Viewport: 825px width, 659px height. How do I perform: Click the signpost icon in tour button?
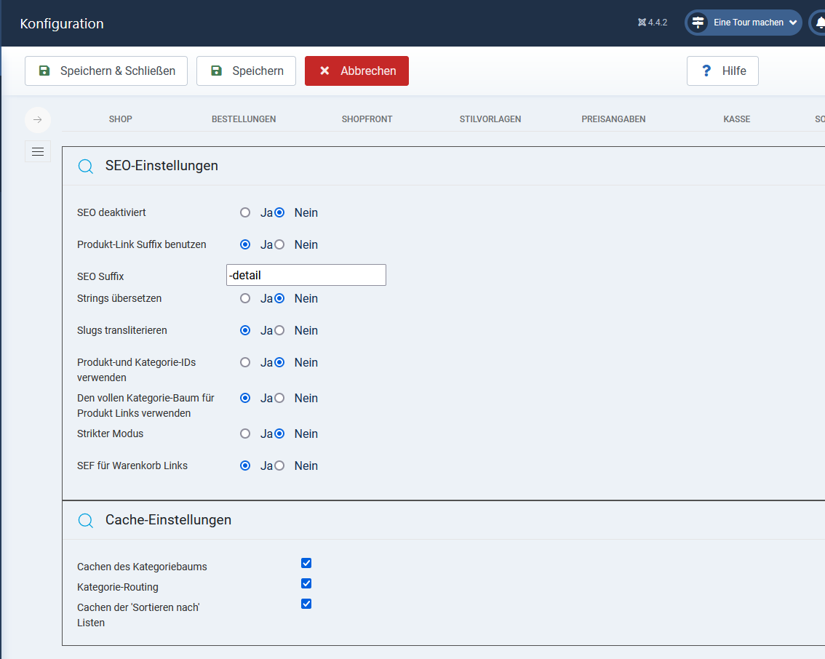[x=698, y=23]
